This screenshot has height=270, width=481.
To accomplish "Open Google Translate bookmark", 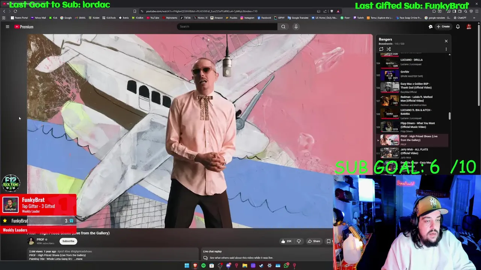I will click(298, 18).
